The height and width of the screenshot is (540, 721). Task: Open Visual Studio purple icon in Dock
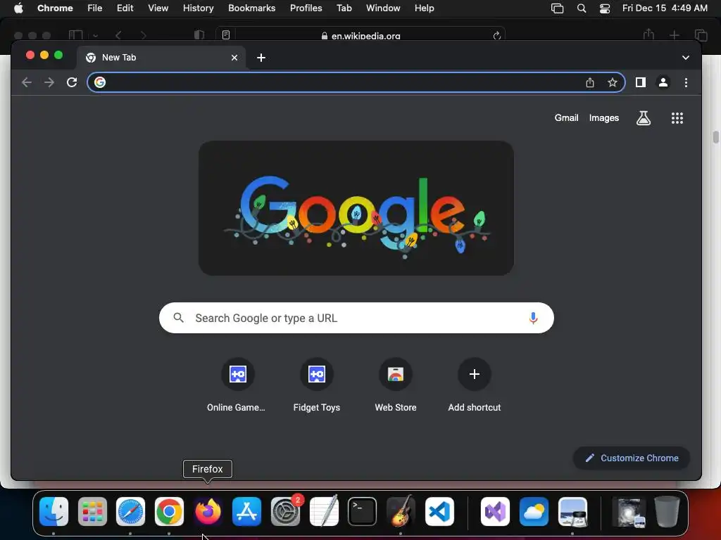point(495,511)
